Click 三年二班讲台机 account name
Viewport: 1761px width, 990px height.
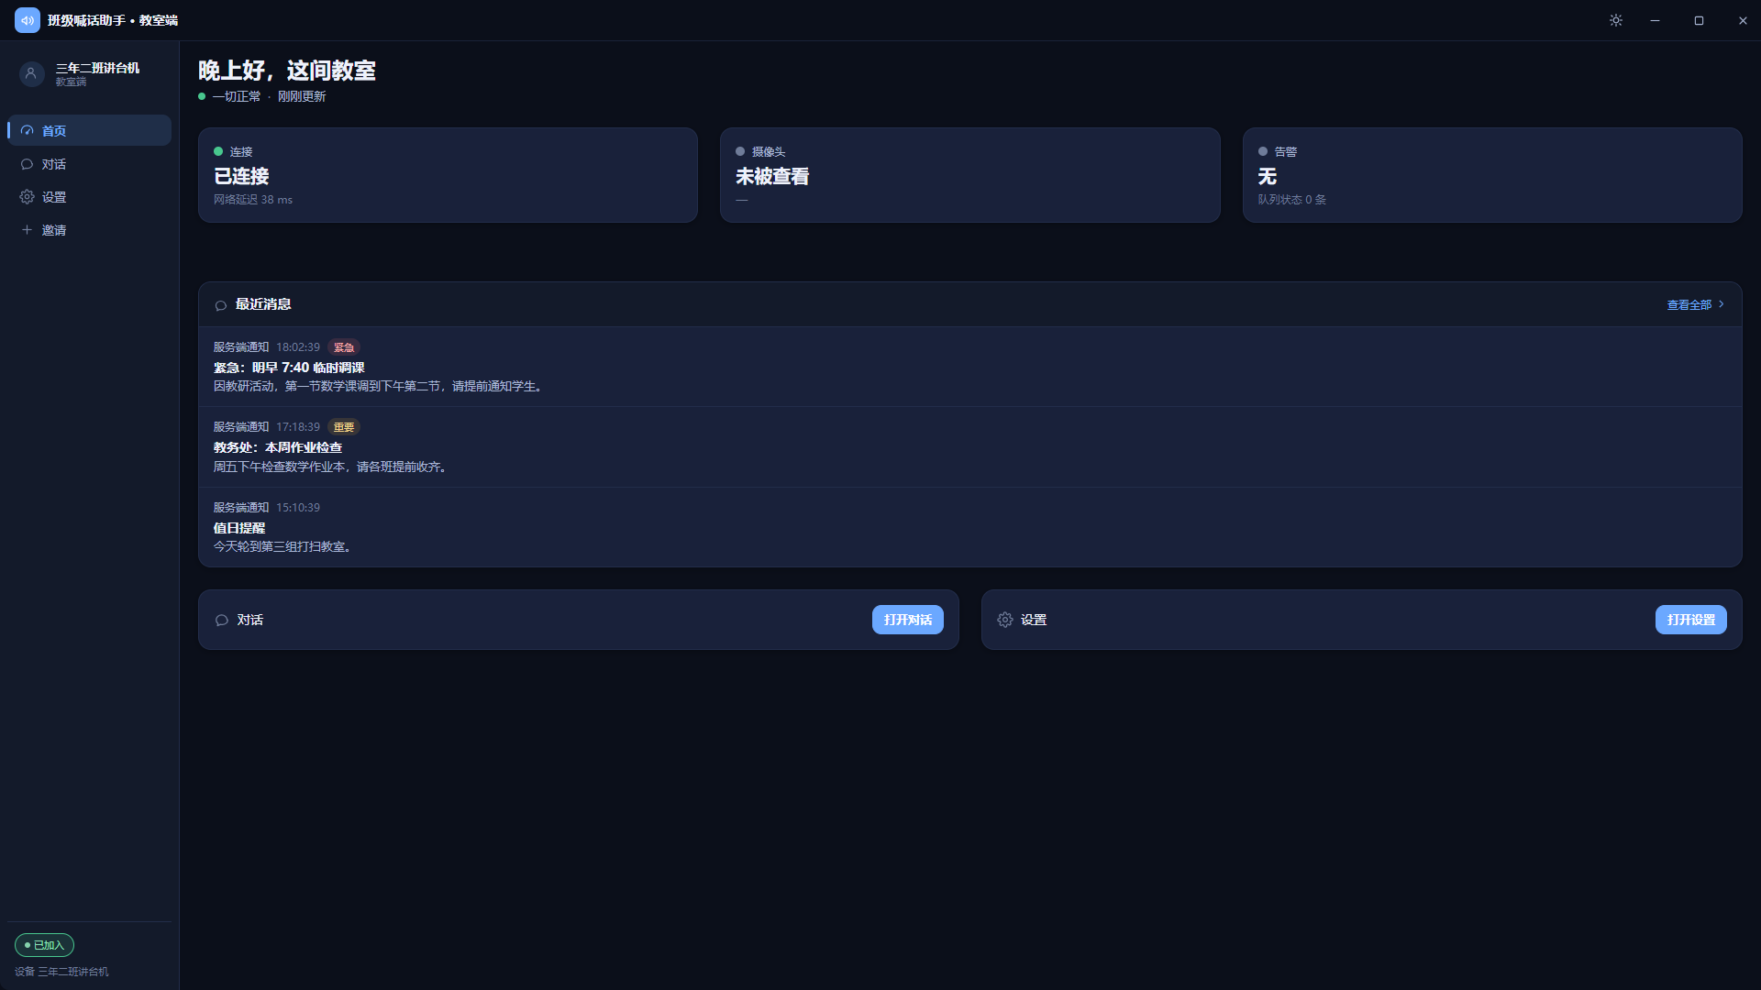click(97, 68)
